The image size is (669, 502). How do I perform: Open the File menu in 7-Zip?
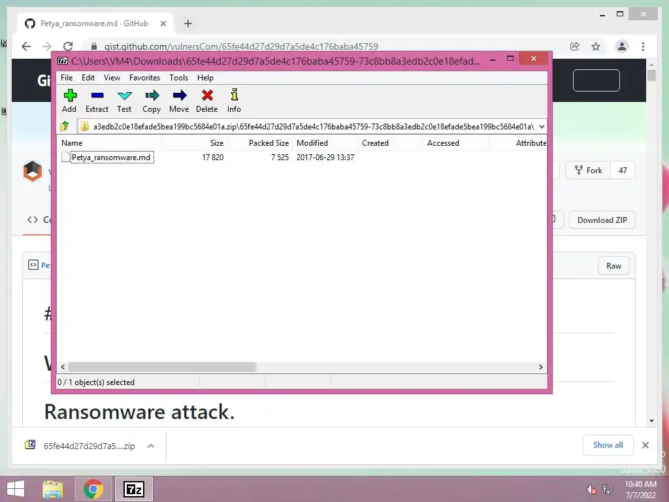tap(67, 78)
